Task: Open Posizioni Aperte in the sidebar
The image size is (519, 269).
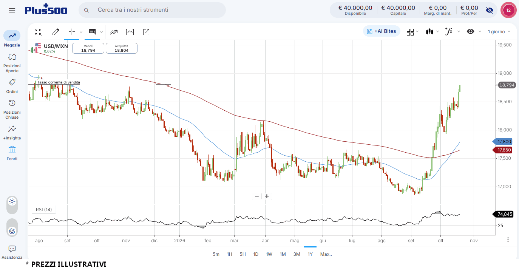Action: coord(12,63)
